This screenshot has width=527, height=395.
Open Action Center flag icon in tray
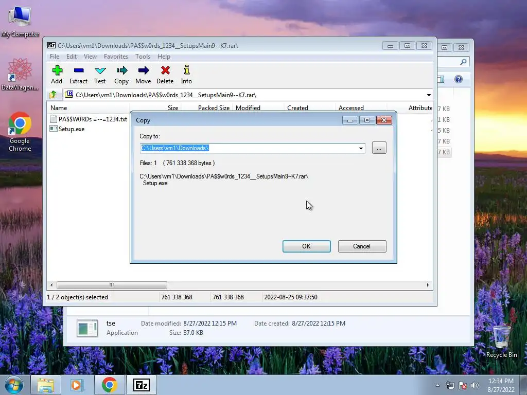[463, 385]
